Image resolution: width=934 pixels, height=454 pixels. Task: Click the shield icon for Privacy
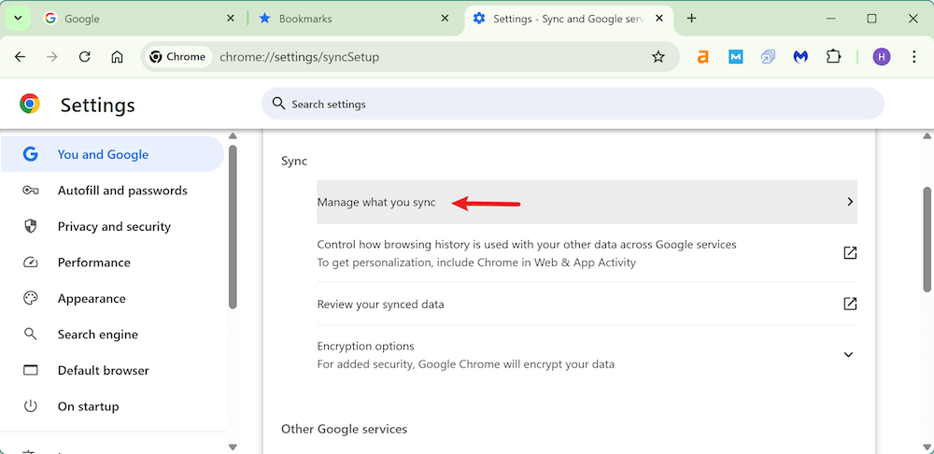[31, 226]
